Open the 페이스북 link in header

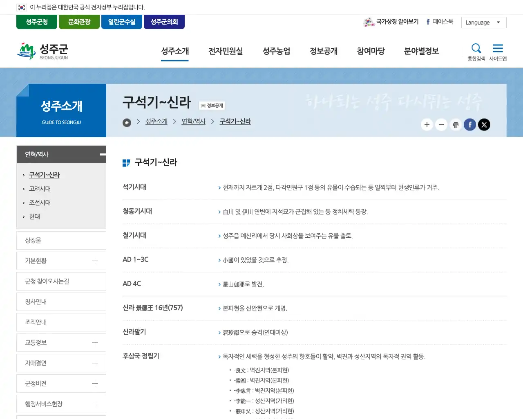(440, 22)
